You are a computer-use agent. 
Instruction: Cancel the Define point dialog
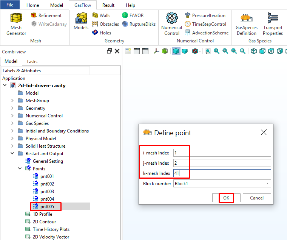tap(256, 198)
